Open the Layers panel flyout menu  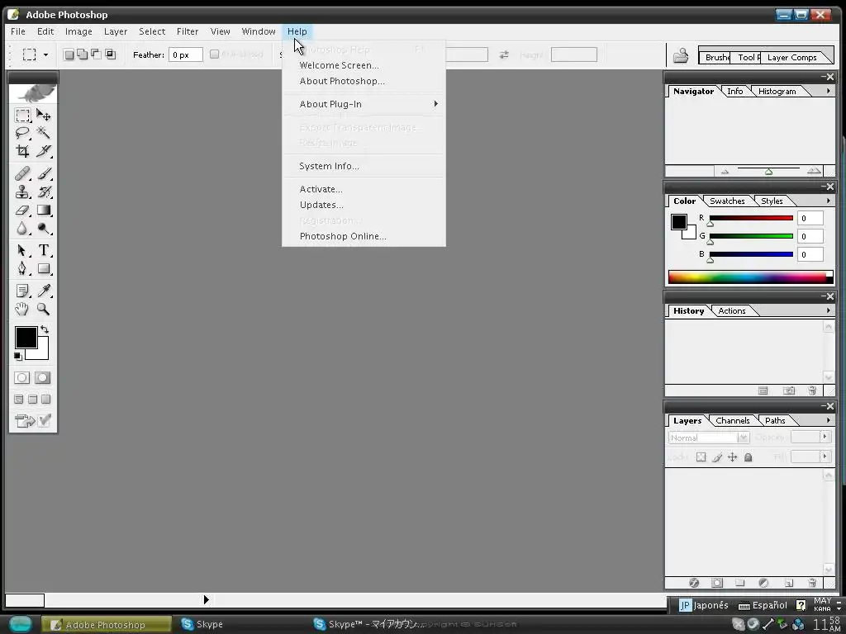(x=828, y=420)
